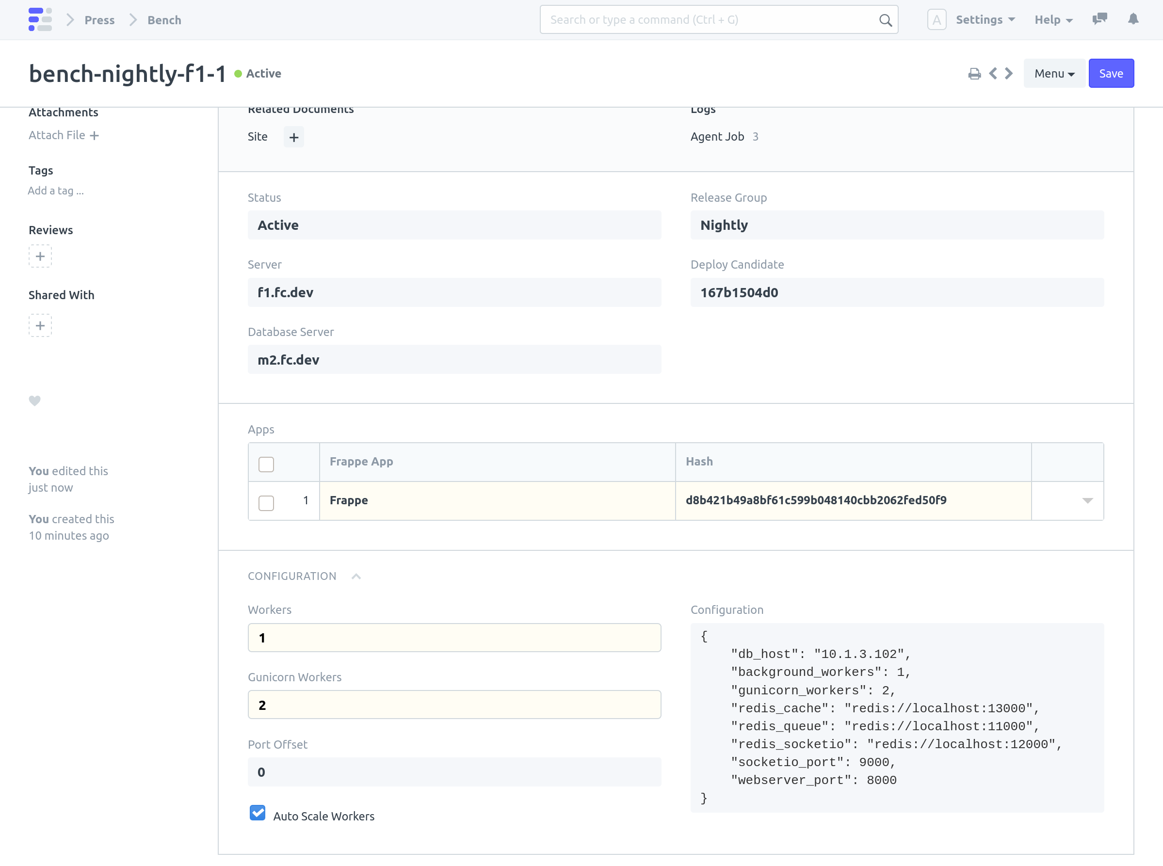Go to next document arrow
Screen dimensions: 1163x866
pyautogui.click(x=1009, y=73)
